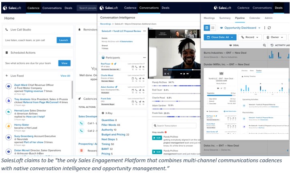290x173 pixels.
Task: Open View All in Live Feed
Action: pyautogui.click(x=65, y=76)
